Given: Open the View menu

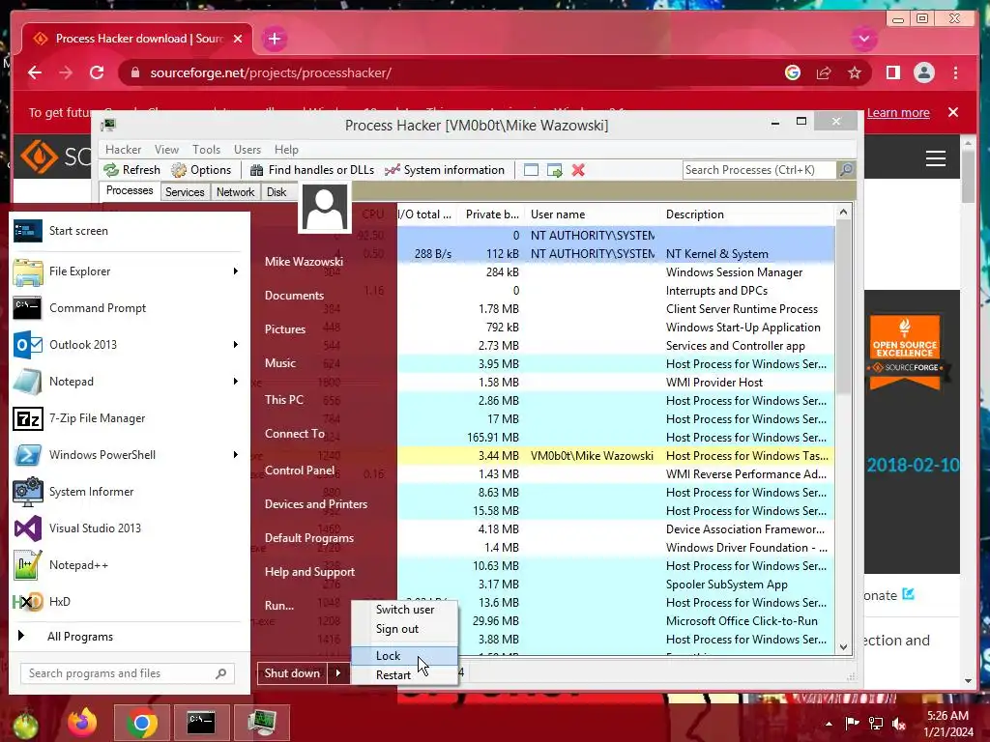Looking at the screenshot, I should point(166,150).
